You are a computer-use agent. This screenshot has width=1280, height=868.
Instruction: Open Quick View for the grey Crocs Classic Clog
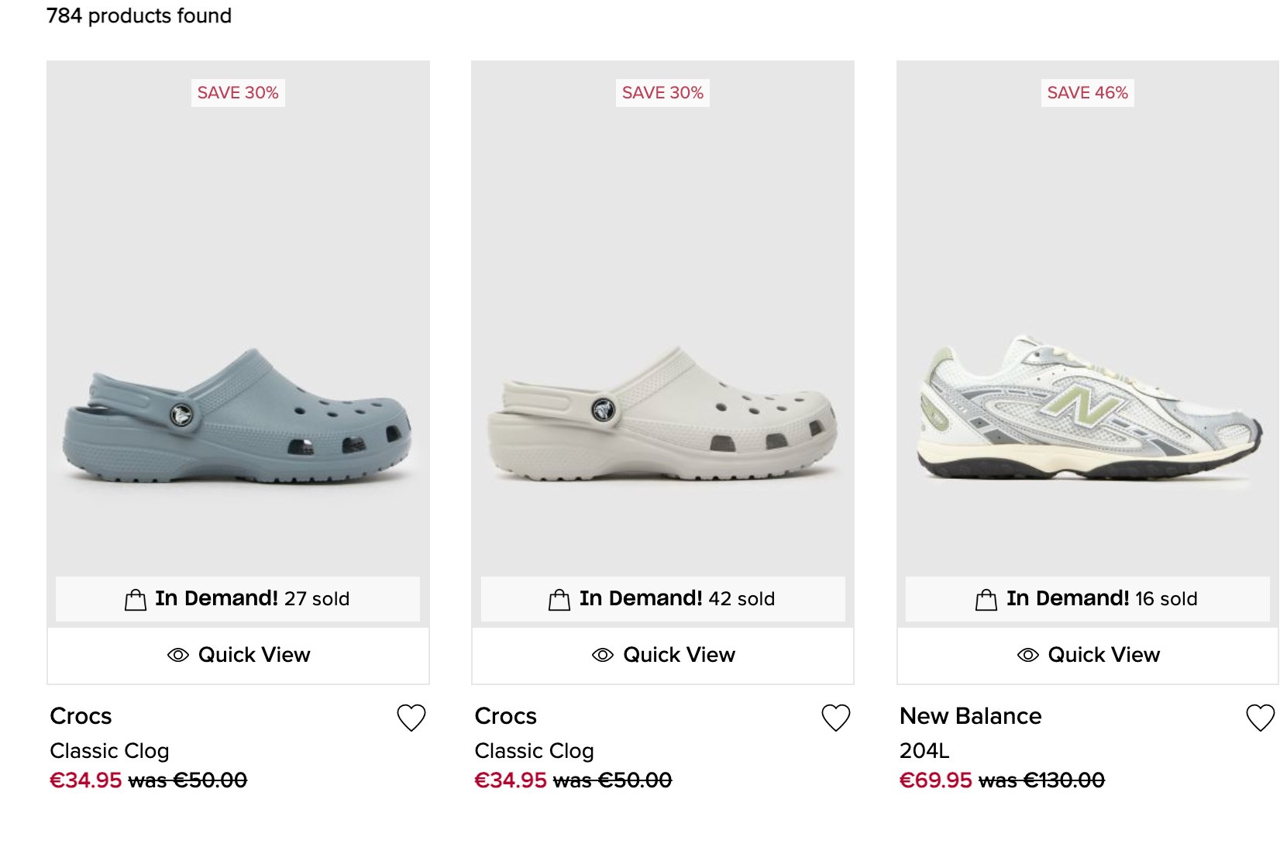pyautogui.click(x=237, y=655)
